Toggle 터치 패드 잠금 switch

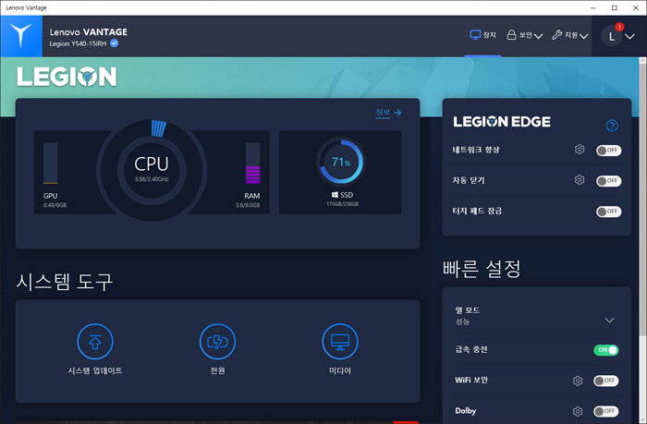608,212
